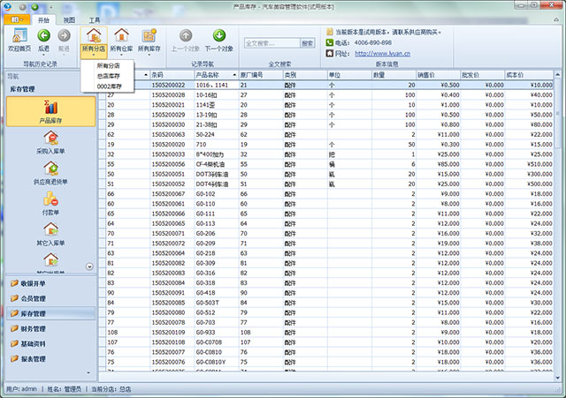566x398 pixels.
Task: Open the 欢迎首页 welcome home page
Action: (x=19, y=41)
